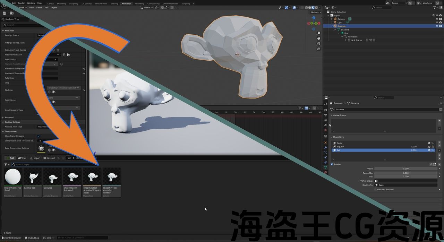Uncheck Allow Frame Stripping
The width and height of the screenshot is (444, 242).
39,136
